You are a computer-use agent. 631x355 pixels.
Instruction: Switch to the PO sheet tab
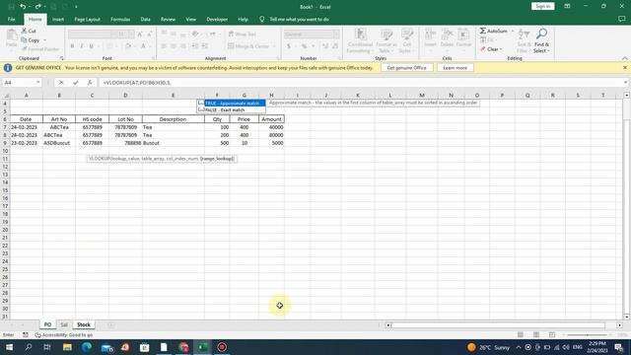(x=47, y=324)
